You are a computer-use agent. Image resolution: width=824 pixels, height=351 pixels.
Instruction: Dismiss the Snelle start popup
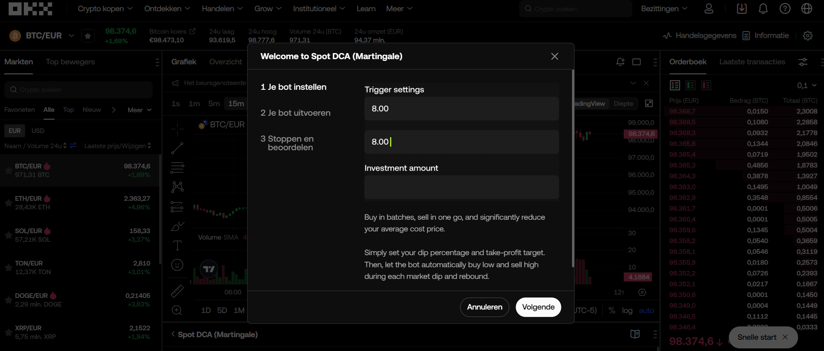785,337
